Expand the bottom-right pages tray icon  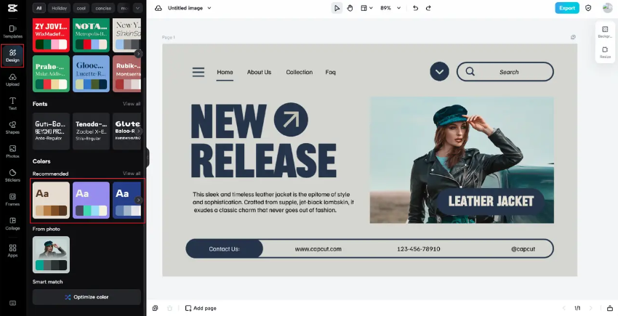click(610, 308)
